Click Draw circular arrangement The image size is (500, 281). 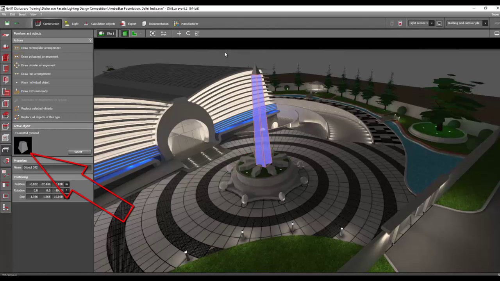pyautogui.click(x=53, y=65)
